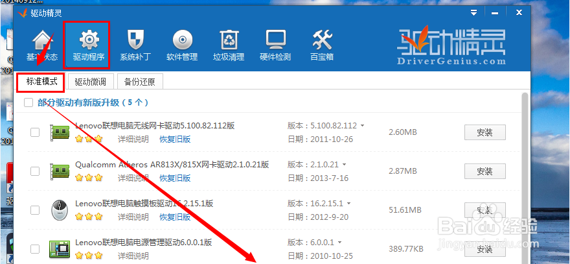Image resolution: width=570 pixels, height=264 pixels.
Task: Open the title bar dropdown menu icon
Action: [473, 13]
